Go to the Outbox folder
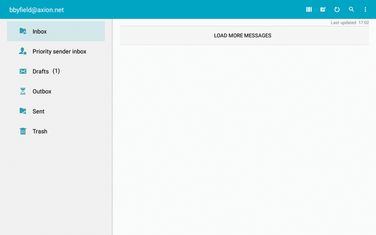 [x=42, y=91]
